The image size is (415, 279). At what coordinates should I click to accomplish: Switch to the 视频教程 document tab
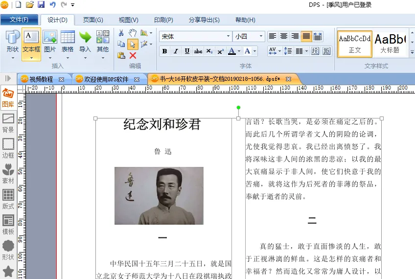[42, 79]
